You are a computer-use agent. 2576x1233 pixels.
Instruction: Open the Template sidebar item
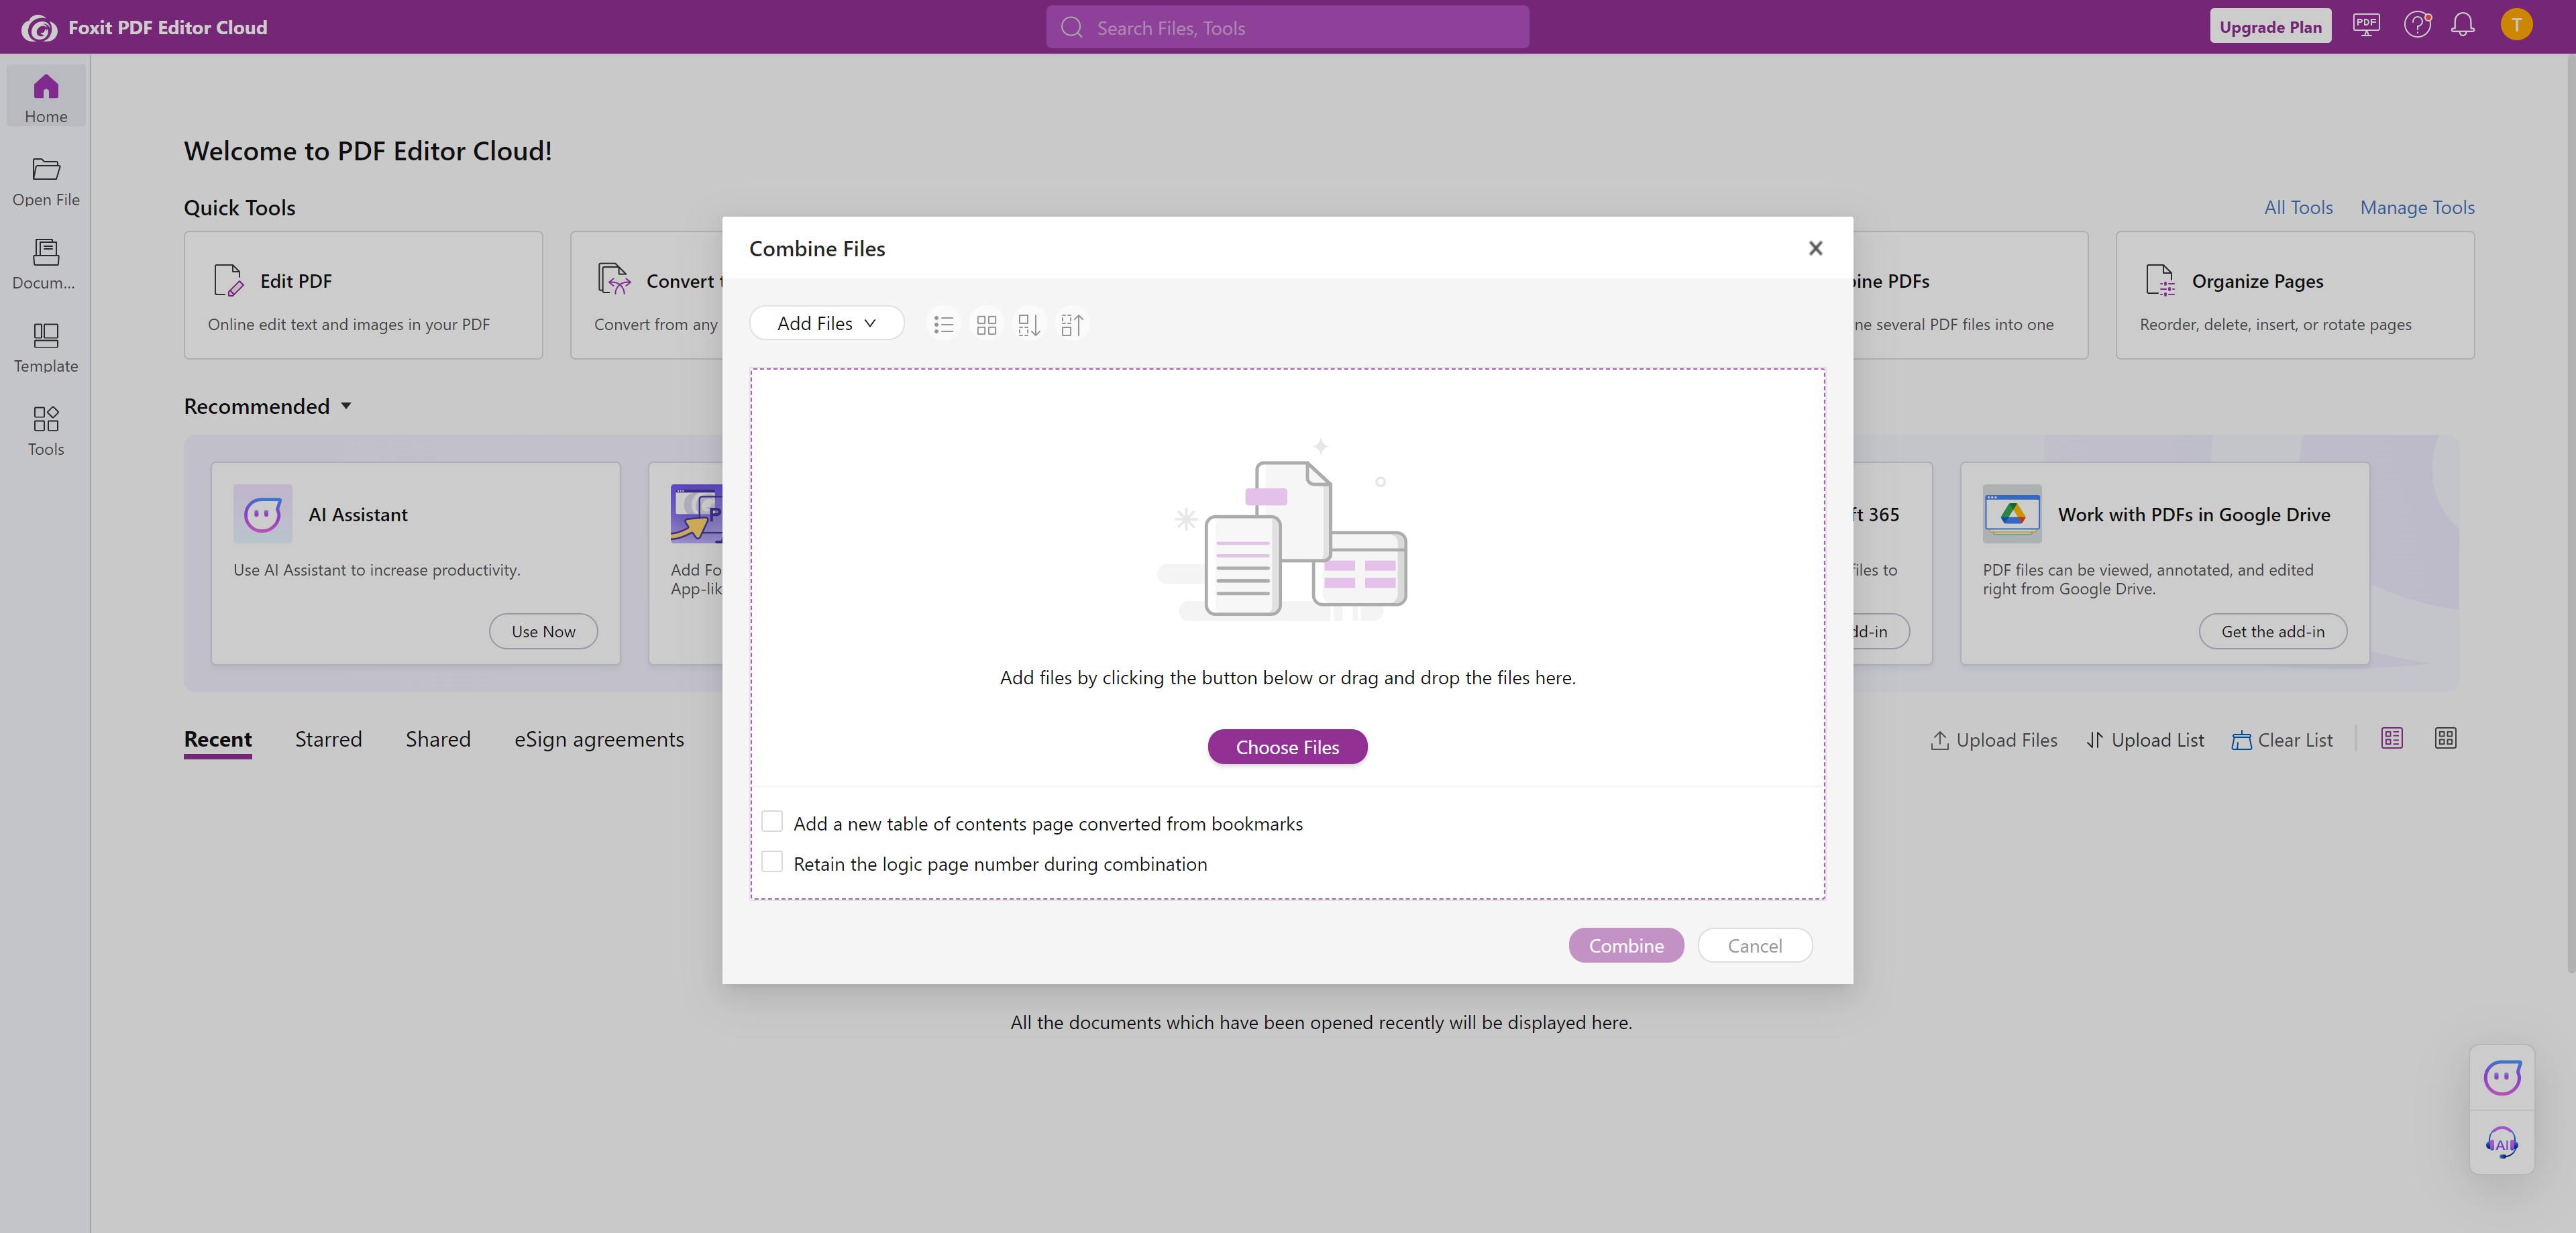(x=46, y=347)
